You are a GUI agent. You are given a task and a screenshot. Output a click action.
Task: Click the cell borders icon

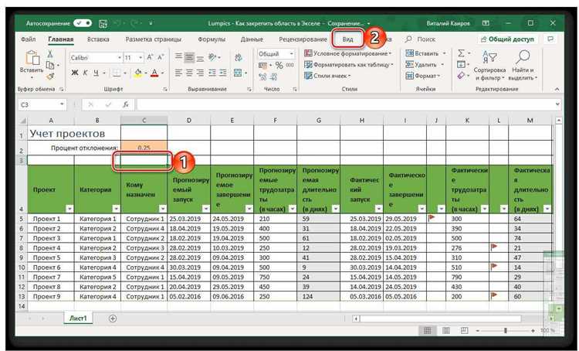[x=117, y=73]
